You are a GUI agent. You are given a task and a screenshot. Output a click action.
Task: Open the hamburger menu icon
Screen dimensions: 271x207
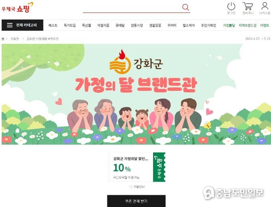point(10,25)
